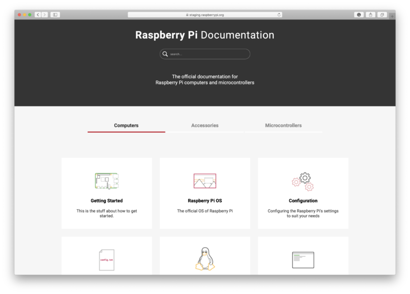This screenshot has width=410, height=294.
Task: Click the Raspberry Pi board icon
Action: click(x=107, y=181)
